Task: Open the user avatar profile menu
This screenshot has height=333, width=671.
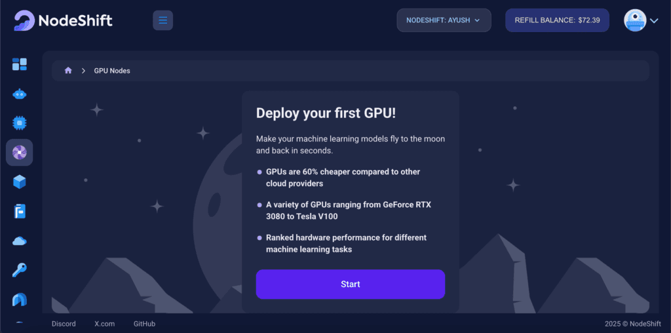Action: click(x=635, y=20)
